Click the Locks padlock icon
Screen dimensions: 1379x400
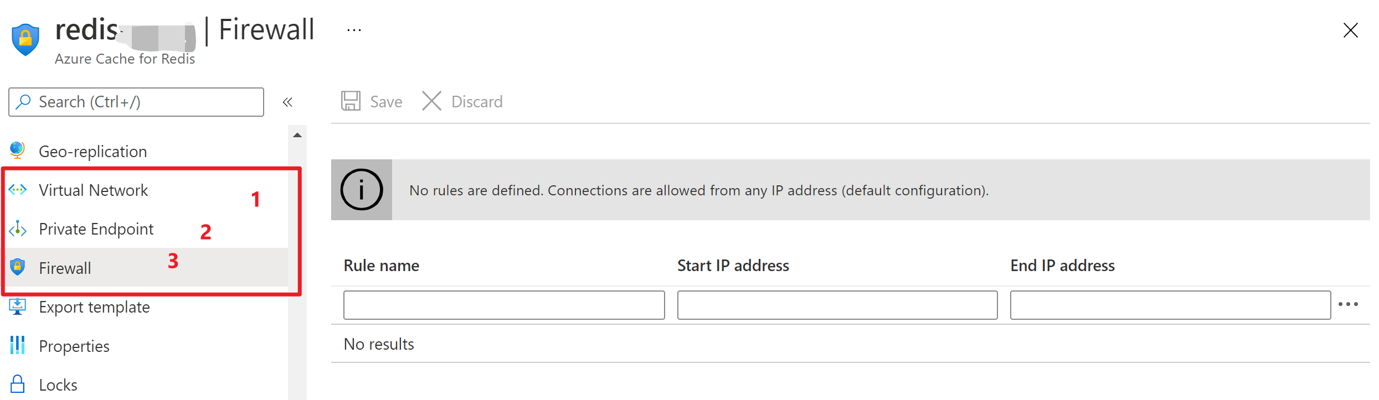click(18, 384)
